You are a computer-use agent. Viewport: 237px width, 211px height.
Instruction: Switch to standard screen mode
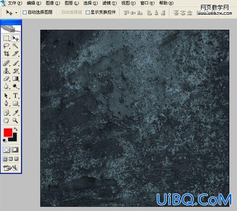(5, 159)
